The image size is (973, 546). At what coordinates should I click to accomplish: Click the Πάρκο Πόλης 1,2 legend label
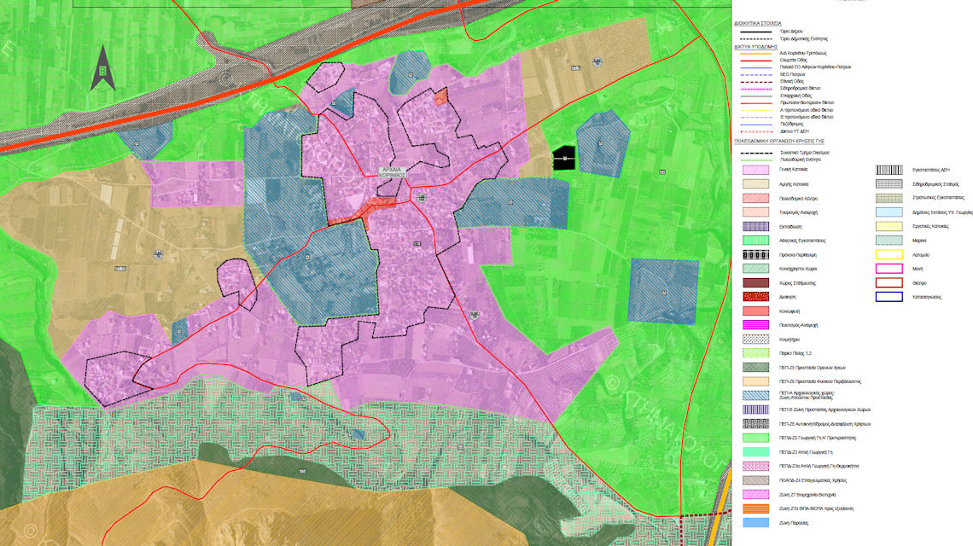pos(795,354)
